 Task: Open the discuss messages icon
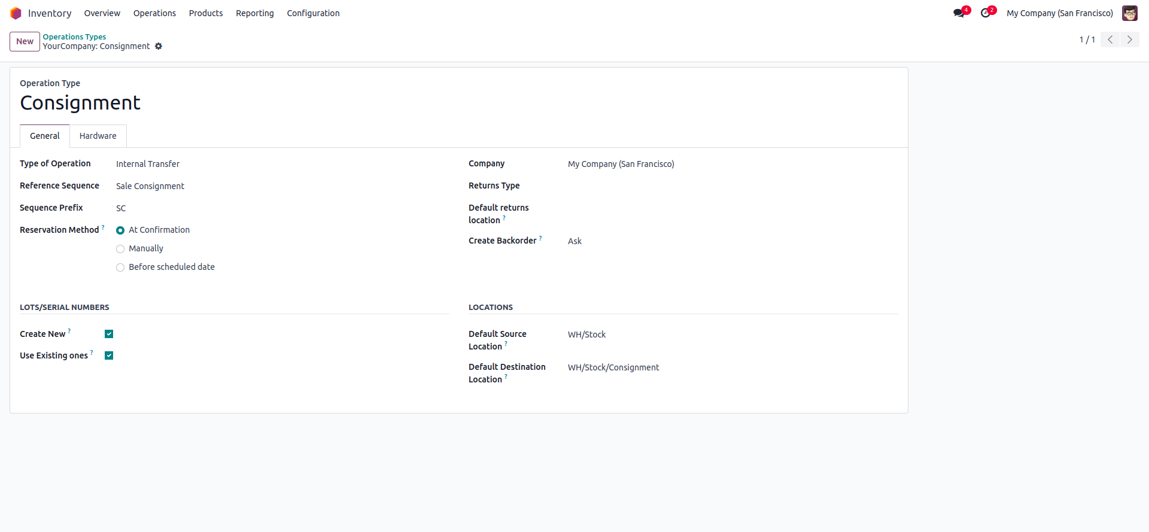coord(959,13)
